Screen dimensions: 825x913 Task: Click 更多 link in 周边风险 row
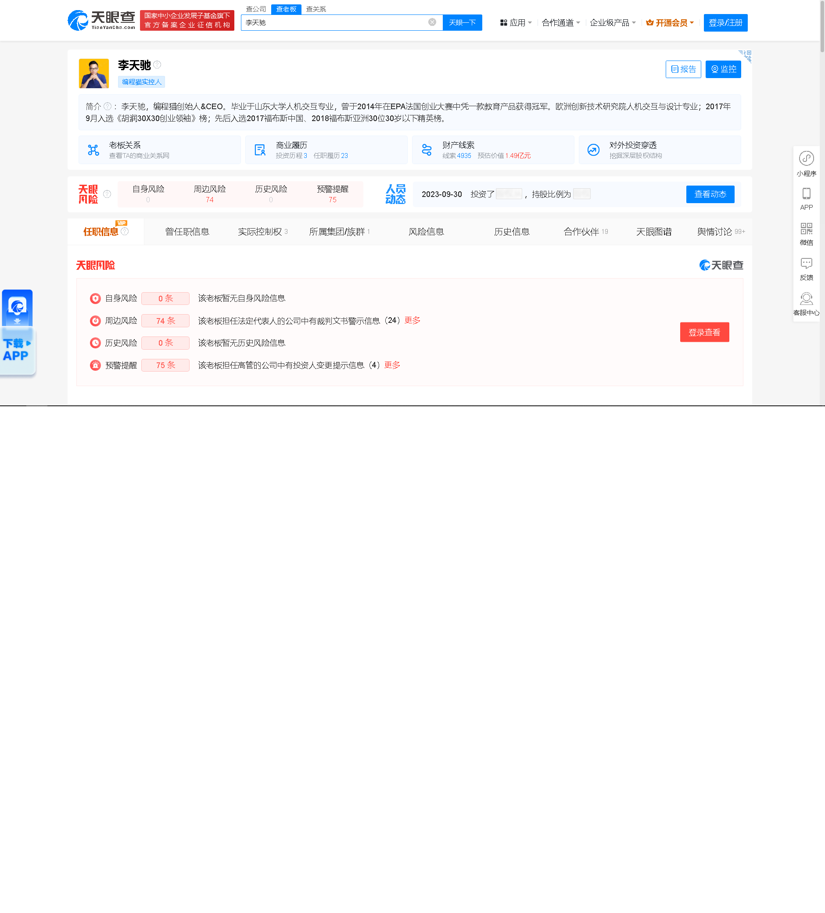[x=413, y=321]
